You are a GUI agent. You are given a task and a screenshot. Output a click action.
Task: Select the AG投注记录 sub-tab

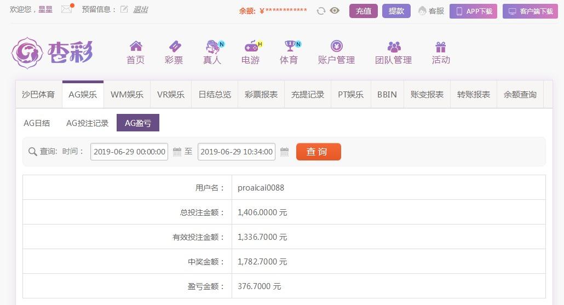click(88, 123)
